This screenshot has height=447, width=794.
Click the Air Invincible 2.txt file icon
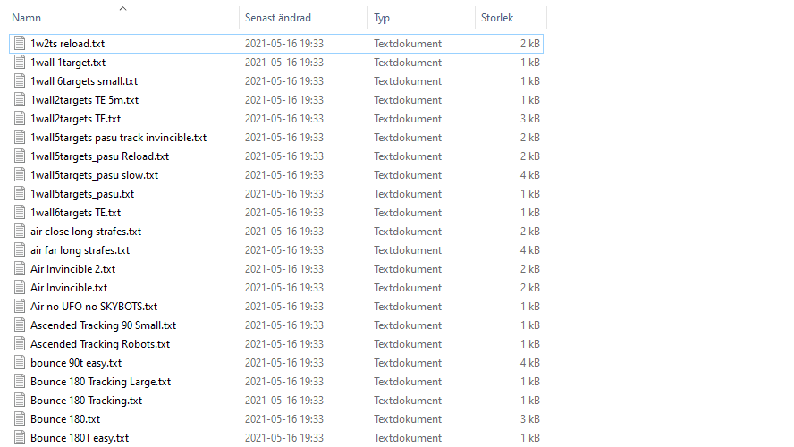pyautogui.click(x=21, y=269)
